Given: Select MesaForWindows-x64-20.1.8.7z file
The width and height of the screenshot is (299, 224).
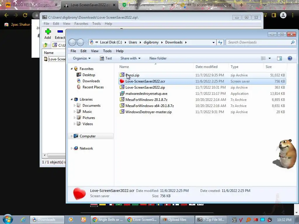Looking at the screenshot, I should pos(149,106).
